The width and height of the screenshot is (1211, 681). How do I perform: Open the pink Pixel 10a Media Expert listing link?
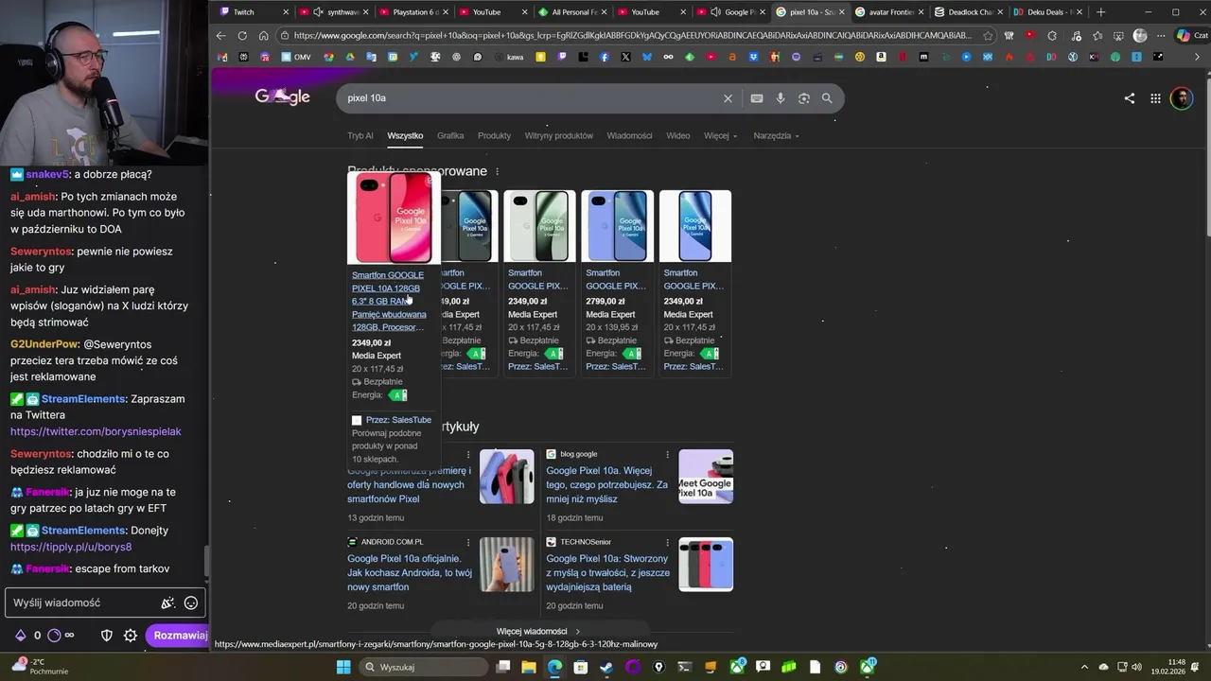(389, 301)
